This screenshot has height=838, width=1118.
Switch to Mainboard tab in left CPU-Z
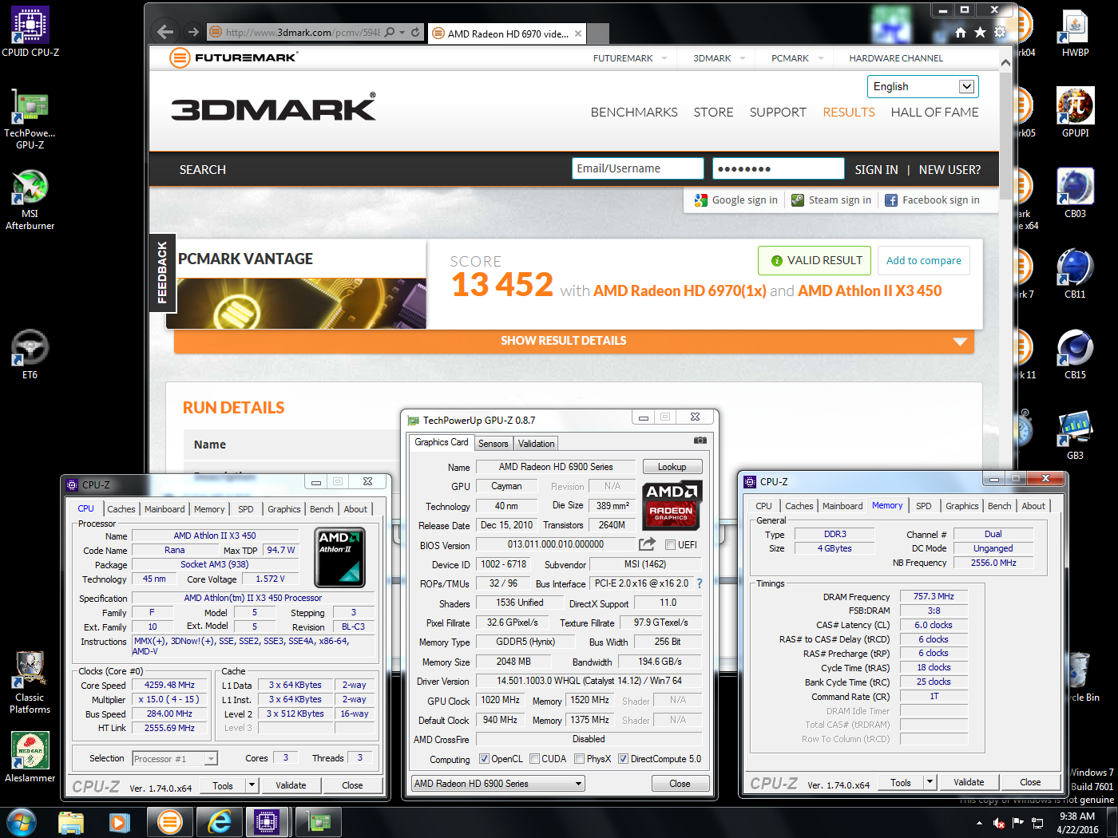click(x=165, y=509)
